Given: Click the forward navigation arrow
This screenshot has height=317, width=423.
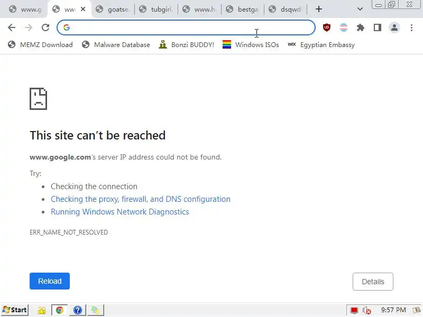Looking at the screenshot, I should 29,27.
